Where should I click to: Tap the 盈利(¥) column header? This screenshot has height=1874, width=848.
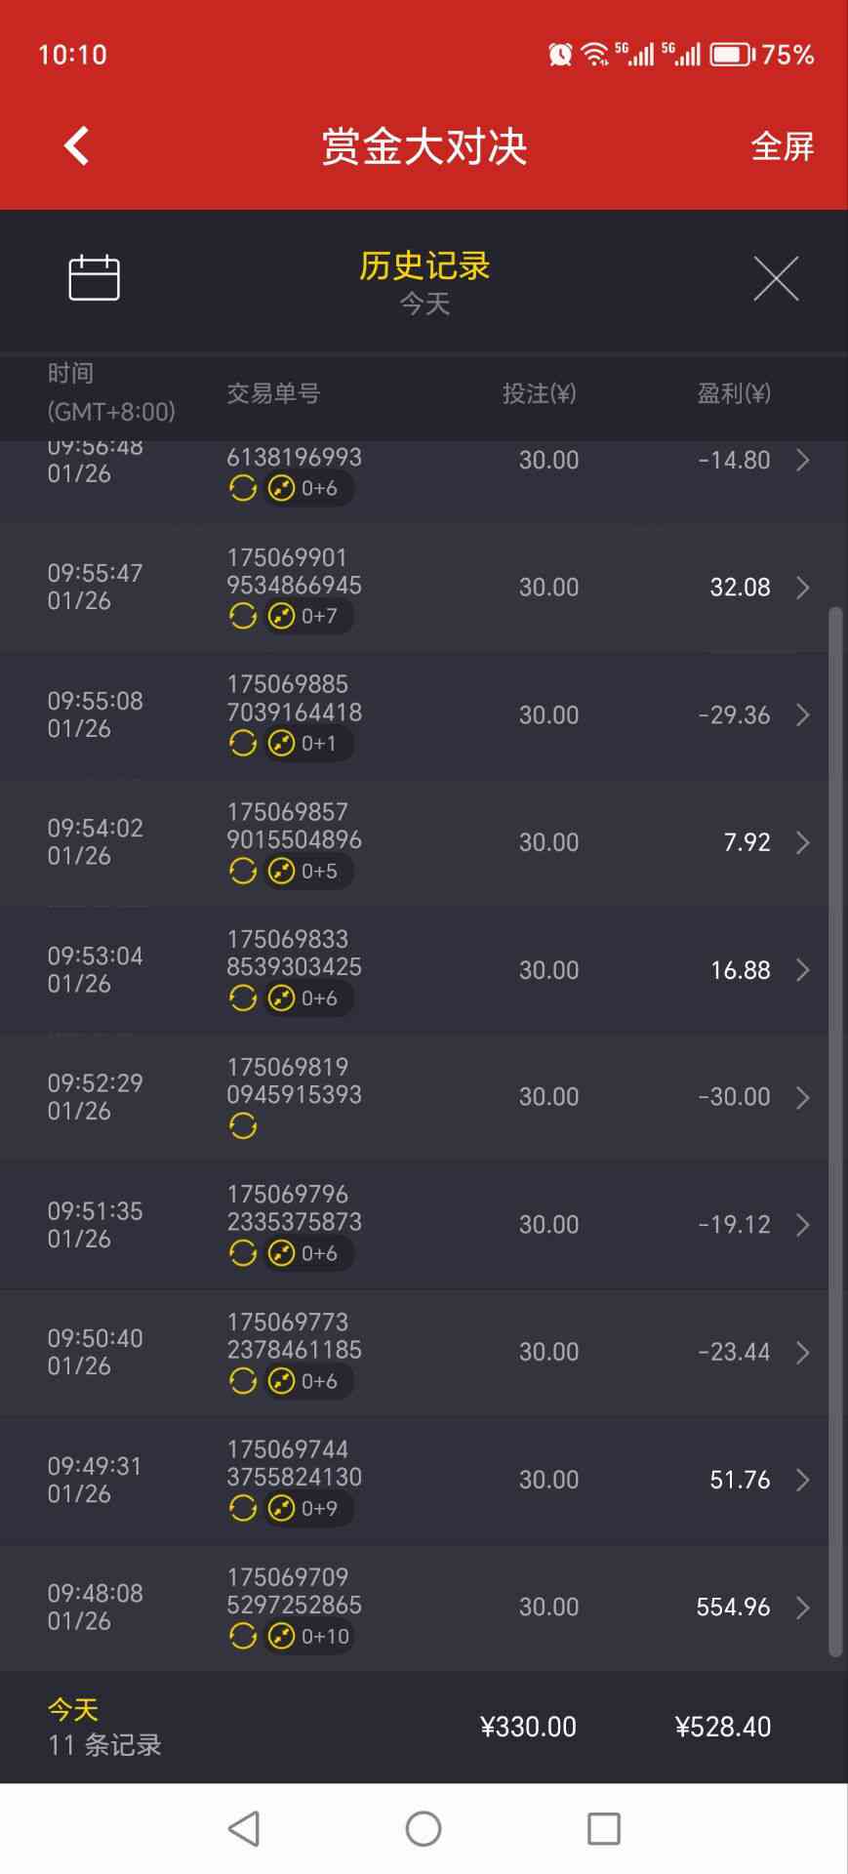[733, 393]
